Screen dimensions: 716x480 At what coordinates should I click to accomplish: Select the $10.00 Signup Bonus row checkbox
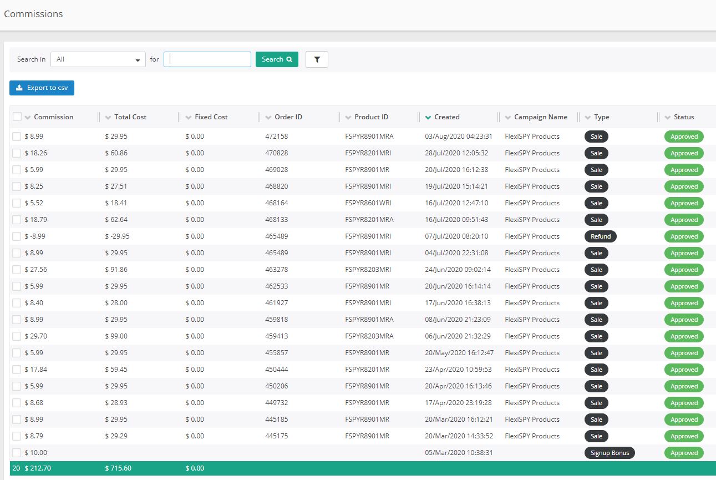[17, 453]
